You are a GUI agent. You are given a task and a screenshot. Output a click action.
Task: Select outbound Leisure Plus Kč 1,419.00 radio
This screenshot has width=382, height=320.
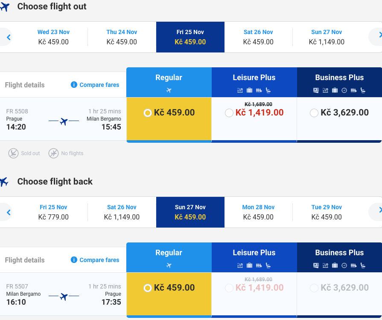click(229, 113)
